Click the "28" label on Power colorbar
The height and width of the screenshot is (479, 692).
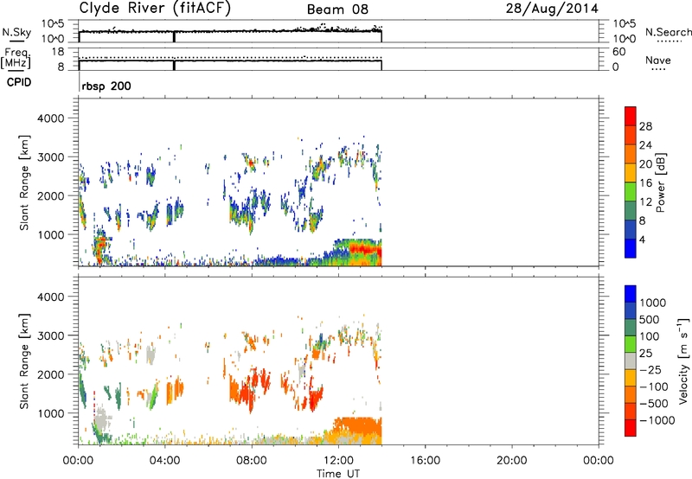click(645, 126)
